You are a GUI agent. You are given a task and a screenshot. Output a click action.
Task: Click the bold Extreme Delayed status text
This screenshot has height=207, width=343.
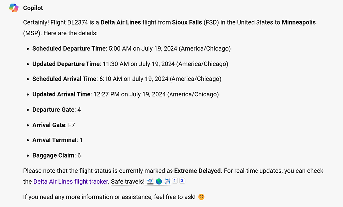pyautogui.click(x=197, y=171)
